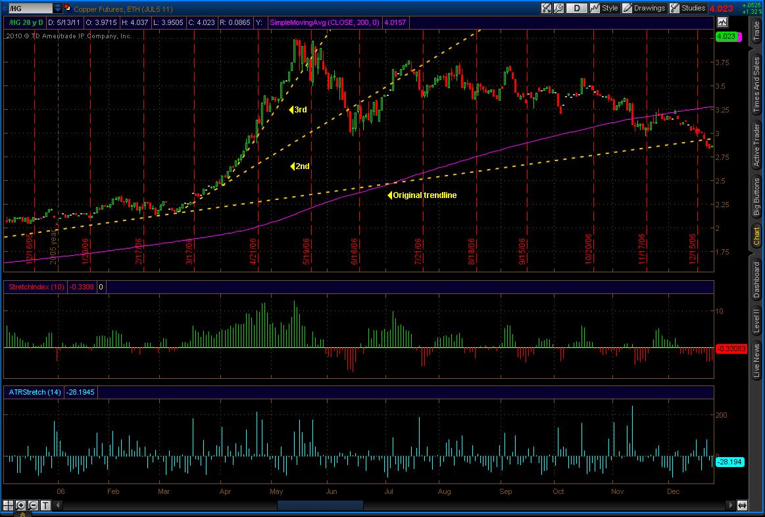
Task: Click the 'C: 4.023' close value
Action: coord(201,22)
